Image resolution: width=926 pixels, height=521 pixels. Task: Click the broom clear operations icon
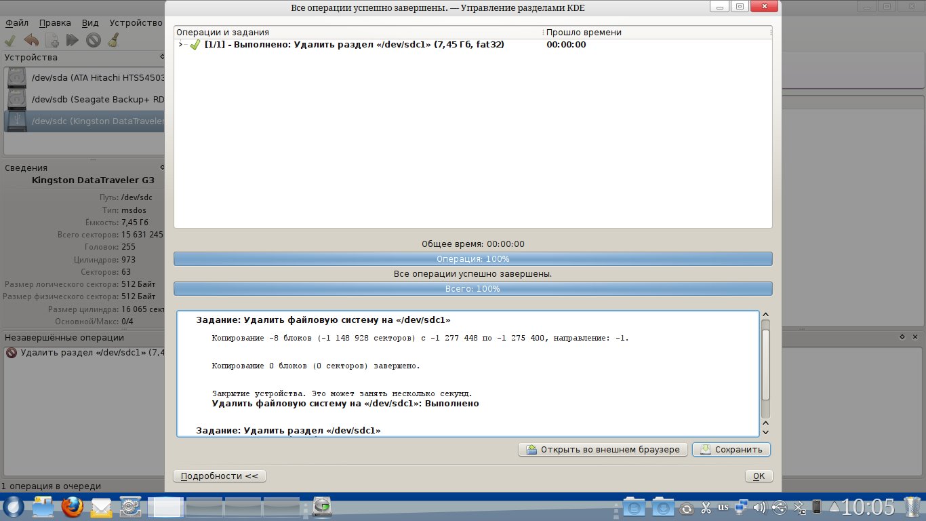[x=113, y=40]
